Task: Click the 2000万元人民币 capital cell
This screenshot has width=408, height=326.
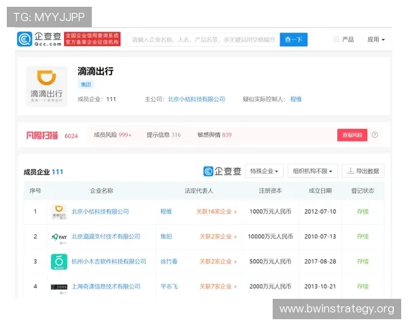Action: [x=271, y=287]
